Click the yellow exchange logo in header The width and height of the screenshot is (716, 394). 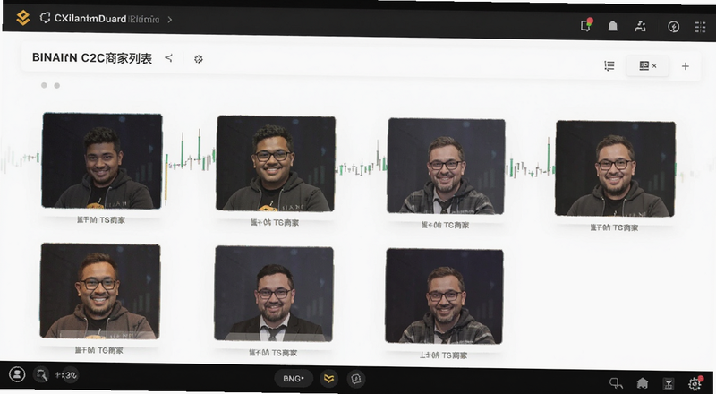[23, 18]
